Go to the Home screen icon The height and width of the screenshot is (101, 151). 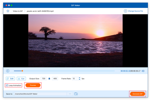[x=8, y=11]
